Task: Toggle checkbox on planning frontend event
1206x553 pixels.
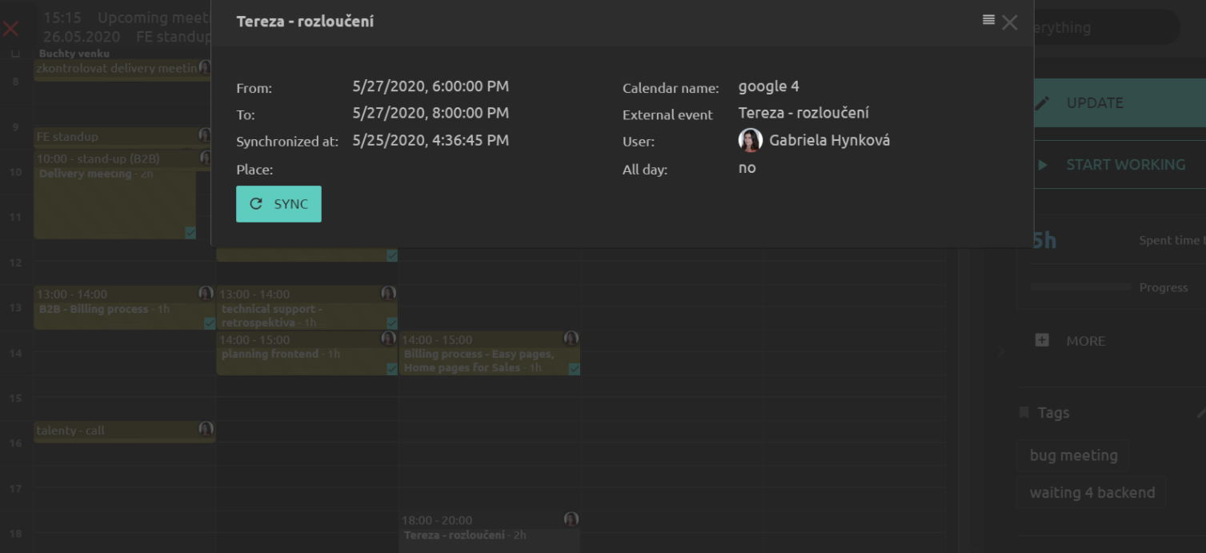Action: pos(392,369)
